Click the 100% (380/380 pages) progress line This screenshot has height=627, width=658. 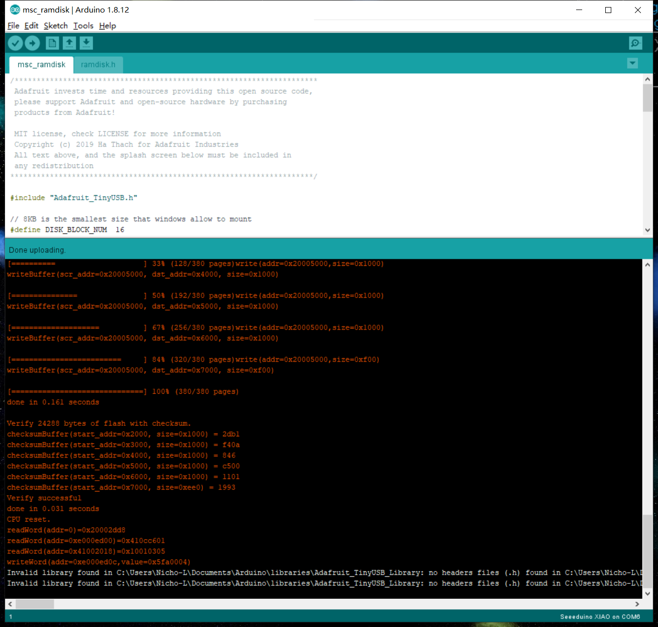[x=123, y=391]
